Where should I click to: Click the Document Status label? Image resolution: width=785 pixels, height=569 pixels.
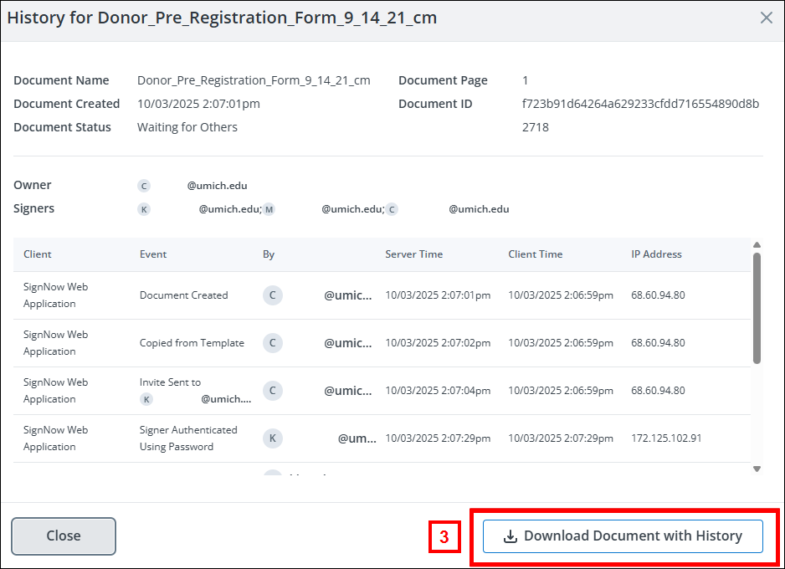pos(62,127)
